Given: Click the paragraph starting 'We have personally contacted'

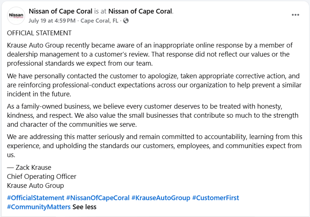Looking at the screenshot, I should 154,85.
